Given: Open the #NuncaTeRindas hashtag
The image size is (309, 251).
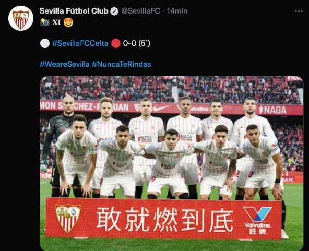Looking at the screenshot, I should [x=122, y=64].
